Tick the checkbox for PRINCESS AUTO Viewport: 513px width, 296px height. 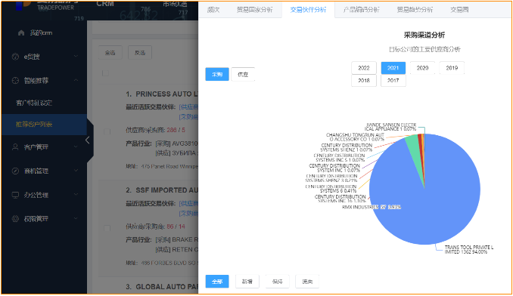[x=107, y=131]
